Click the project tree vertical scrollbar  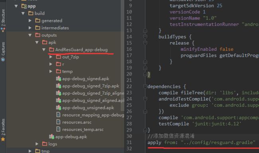122,55
